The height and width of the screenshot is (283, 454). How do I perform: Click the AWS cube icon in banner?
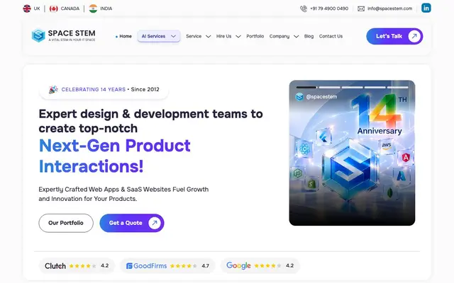(x=386, y=146)
